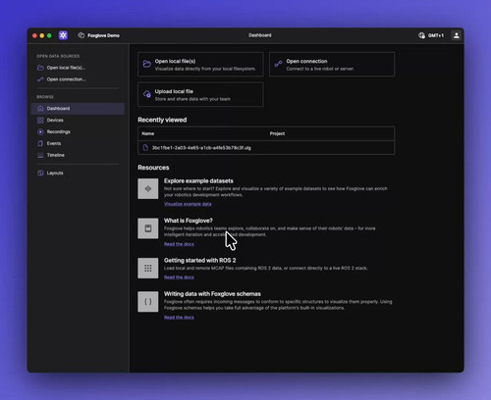Click the link icon beside sidebar Open connection
Image resolution: width=491 pixels, height=400 pixels.
tap(40, 79)
